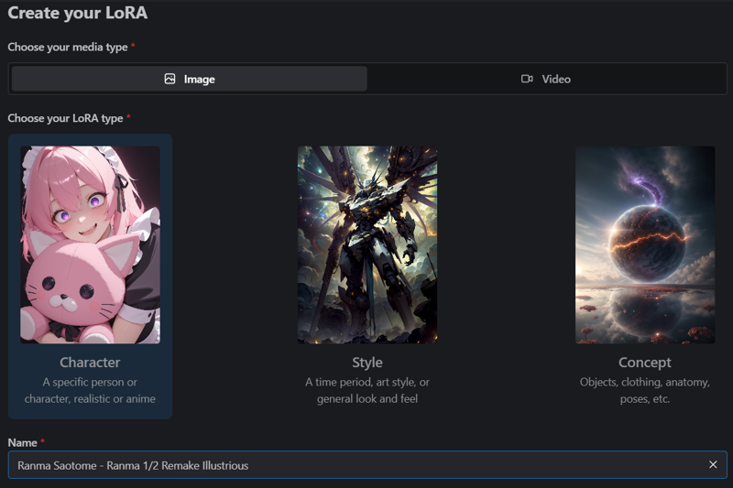Switch to the Video media type

pos(546,79)
